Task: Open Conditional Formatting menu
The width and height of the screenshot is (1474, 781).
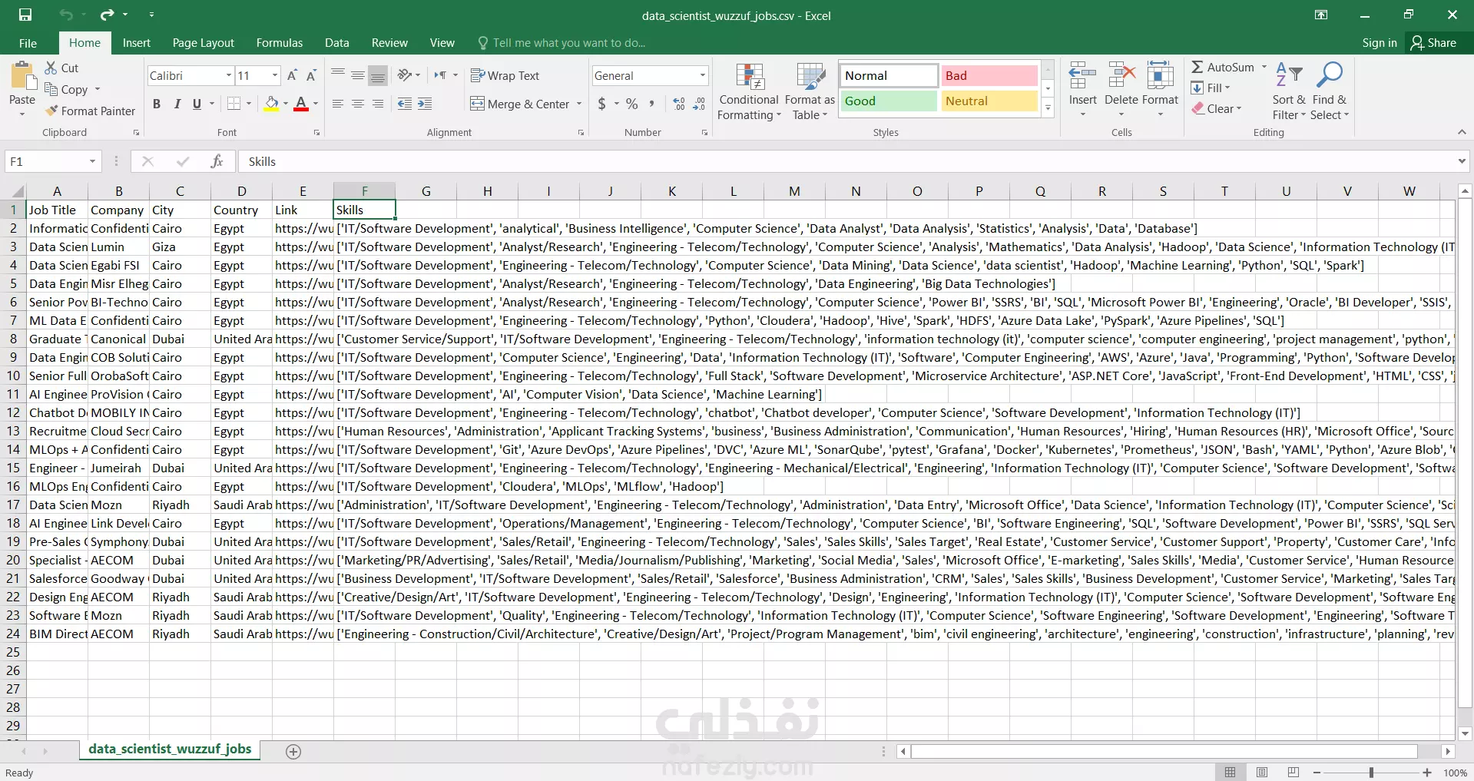Action: 749,91
